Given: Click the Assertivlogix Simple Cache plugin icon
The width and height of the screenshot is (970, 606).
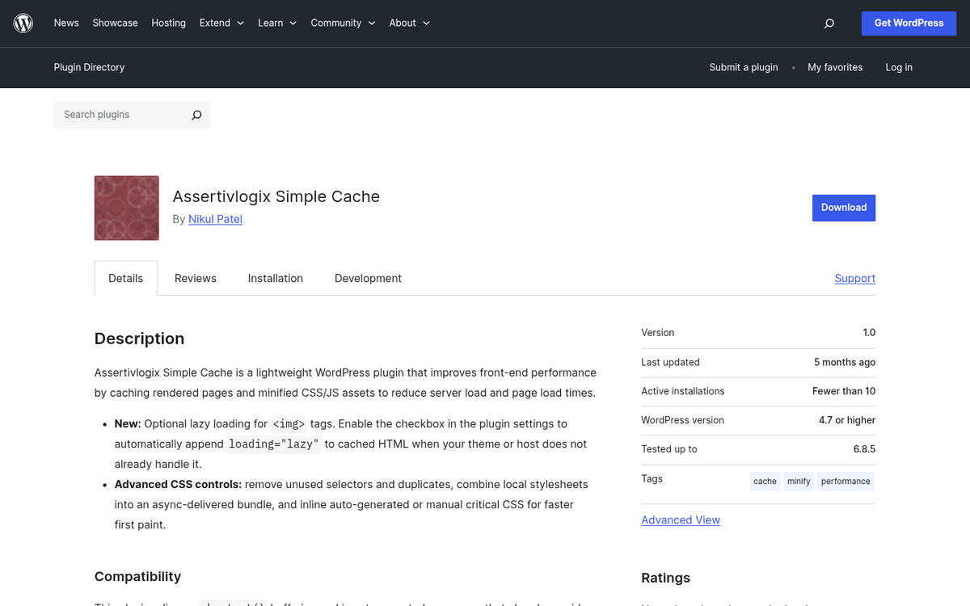Looking at the screenshot, I should click(x=126, y=208).
